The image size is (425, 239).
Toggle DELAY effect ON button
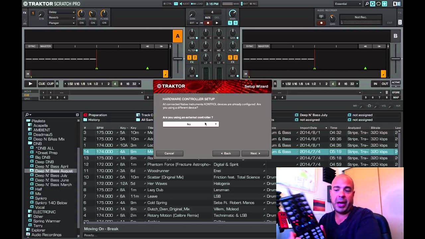tap(81, 23)
